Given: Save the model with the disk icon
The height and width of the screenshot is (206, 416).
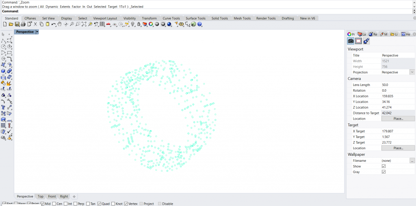Looking at the screenshot, I should 17,24.
